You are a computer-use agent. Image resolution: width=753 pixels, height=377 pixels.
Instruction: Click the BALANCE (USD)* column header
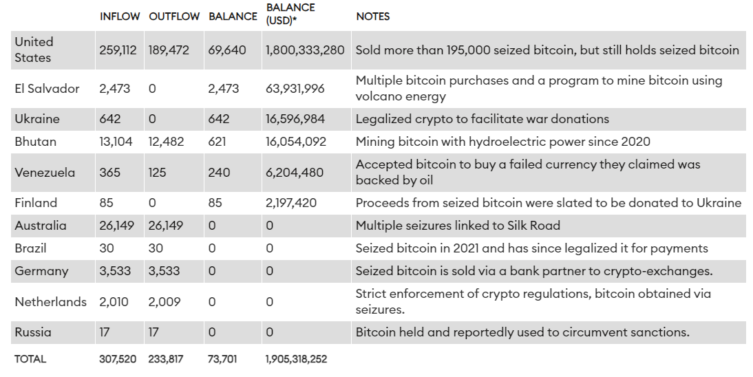pos(290,14)
